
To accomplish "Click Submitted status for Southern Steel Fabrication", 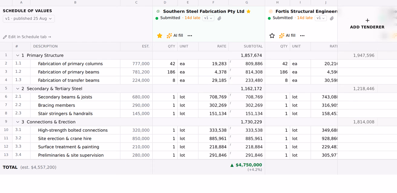I will pos(170,18).
